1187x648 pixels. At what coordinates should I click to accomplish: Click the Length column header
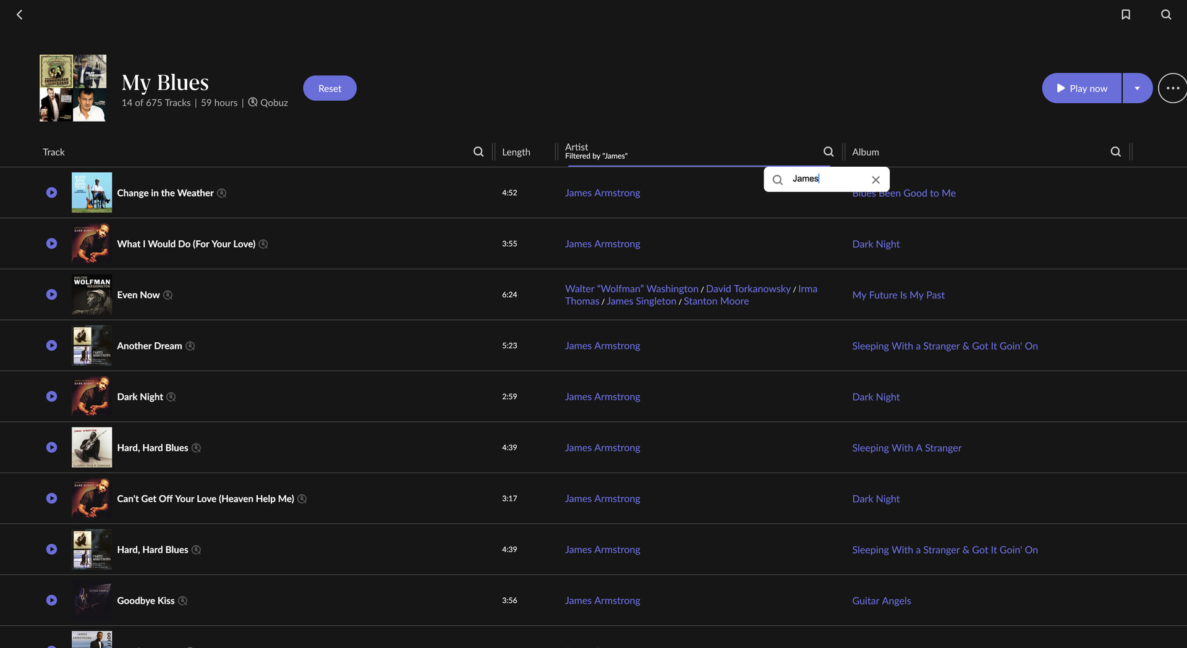pyautogui.click(x=516, y=152)
